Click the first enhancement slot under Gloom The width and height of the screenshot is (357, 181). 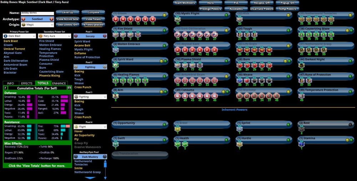click(x=116, y=19)
